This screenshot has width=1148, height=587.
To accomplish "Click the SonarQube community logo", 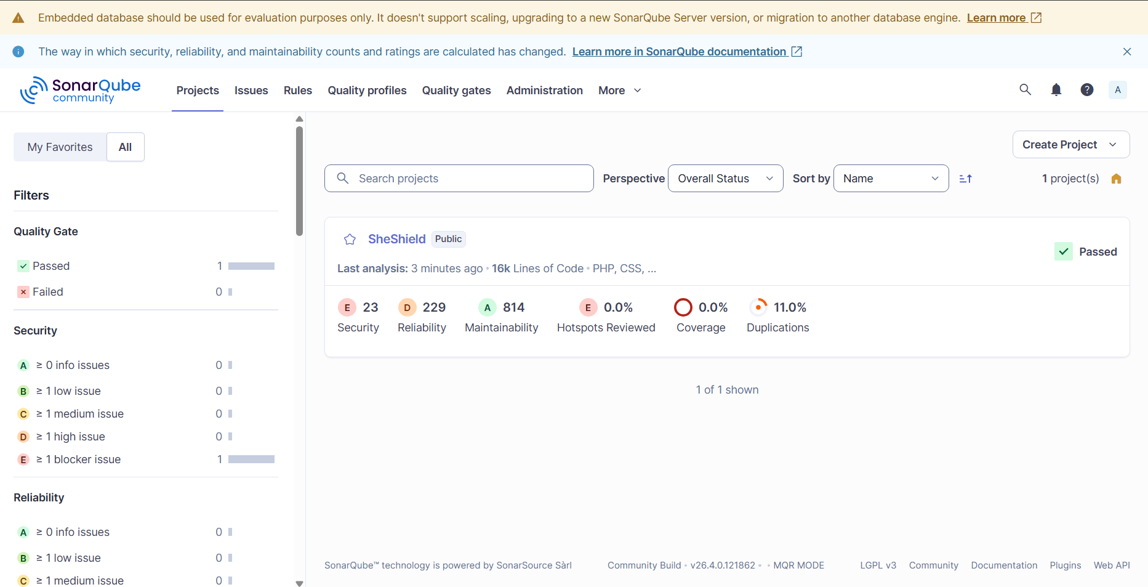I will click(x=80, y=90).
